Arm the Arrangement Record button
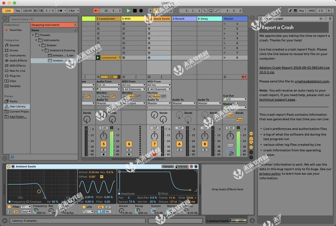The width and height of the screenshot is (336, 226). coord(141,11)
